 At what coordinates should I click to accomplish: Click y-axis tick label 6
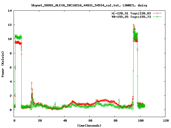(x=11, y=67)
